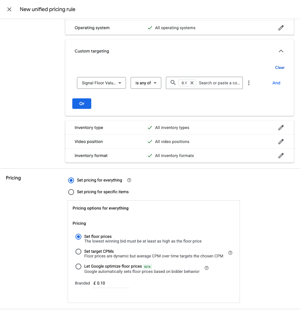Edit Operating system targeting with pencil icon
Viewport: 300px width, 312px height.
point(281,28)
